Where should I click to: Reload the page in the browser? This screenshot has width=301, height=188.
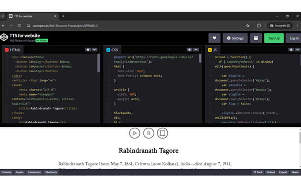pos(18,26)
